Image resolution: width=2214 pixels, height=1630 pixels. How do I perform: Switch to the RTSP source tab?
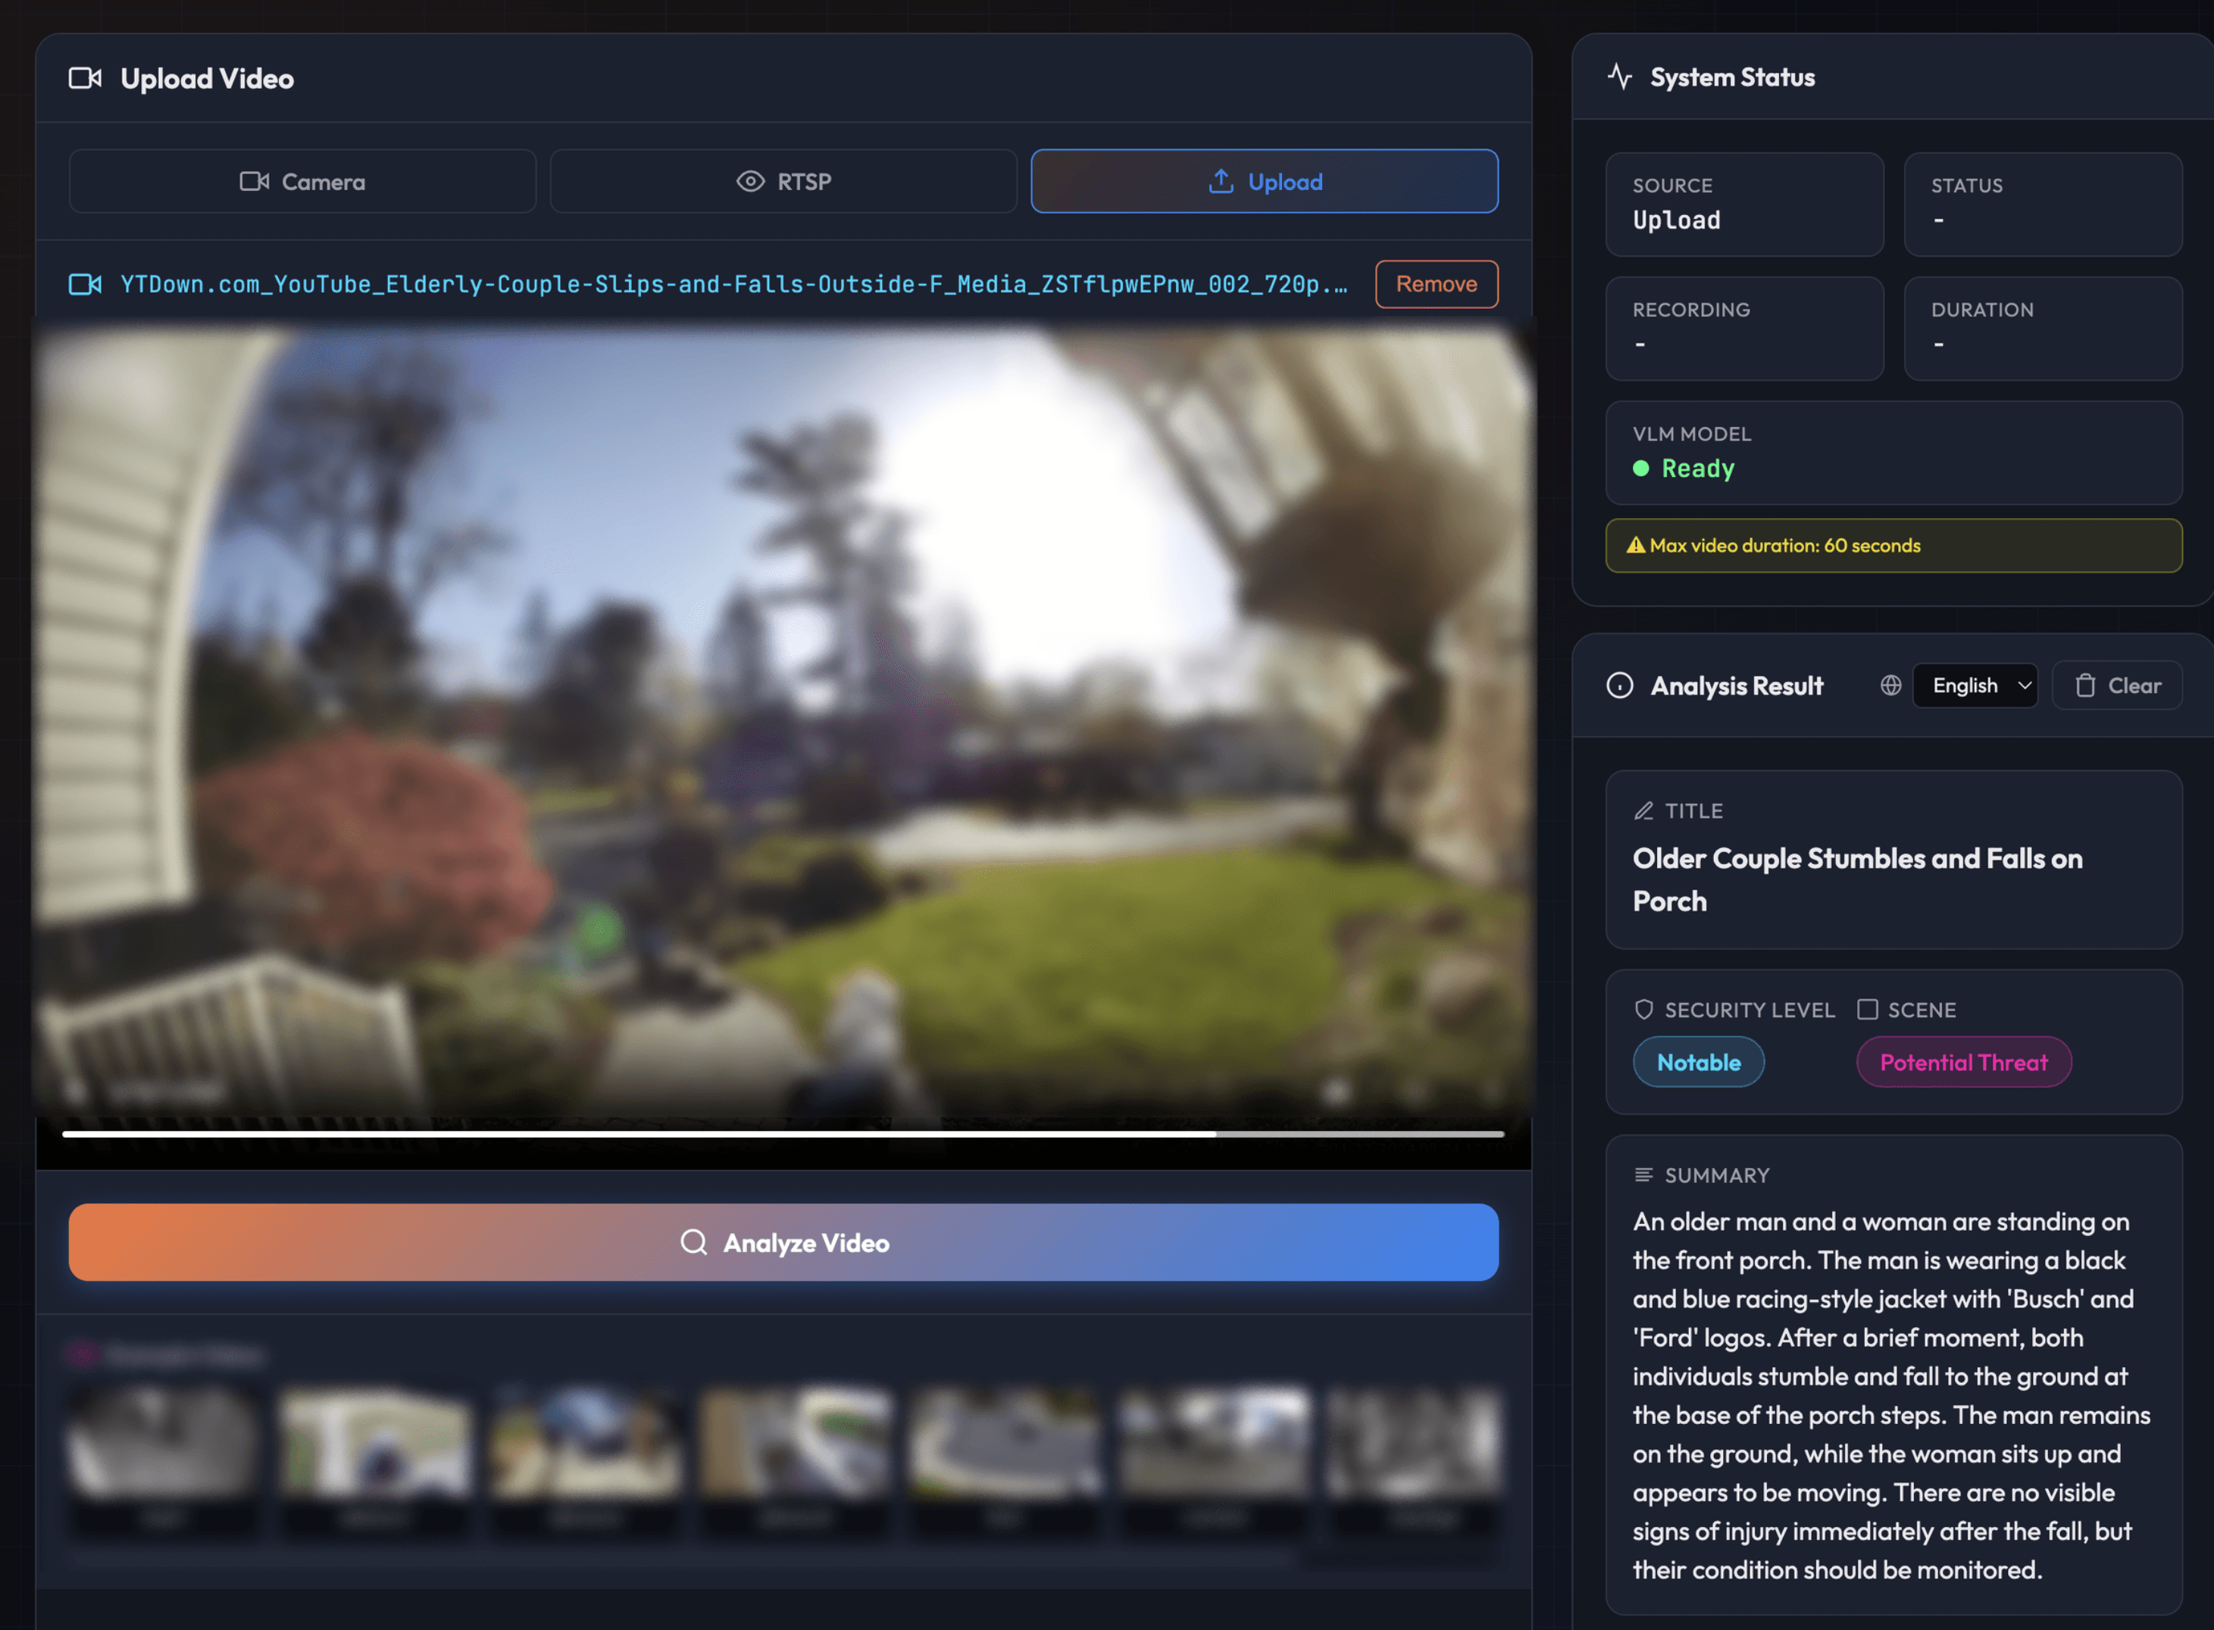pyautogui.click(x=783, y=182)
